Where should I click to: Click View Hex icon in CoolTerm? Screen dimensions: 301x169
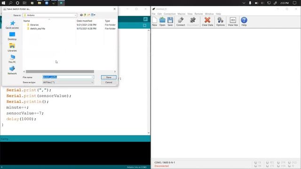pos(233,22)
